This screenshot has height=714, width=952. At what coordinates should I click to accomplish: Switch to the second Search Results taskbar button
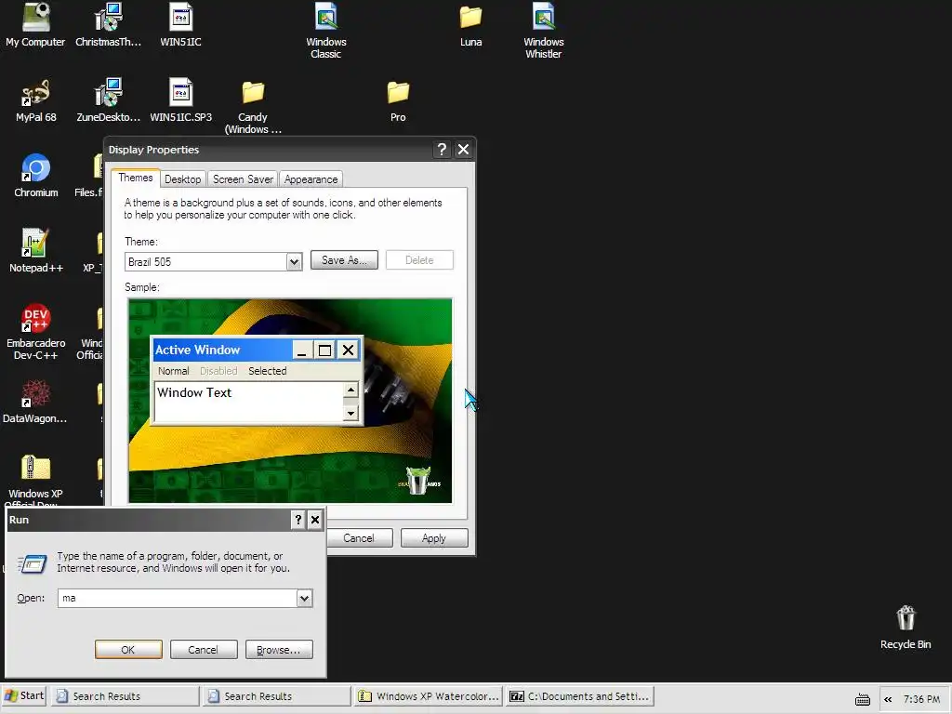pos(277,695)
